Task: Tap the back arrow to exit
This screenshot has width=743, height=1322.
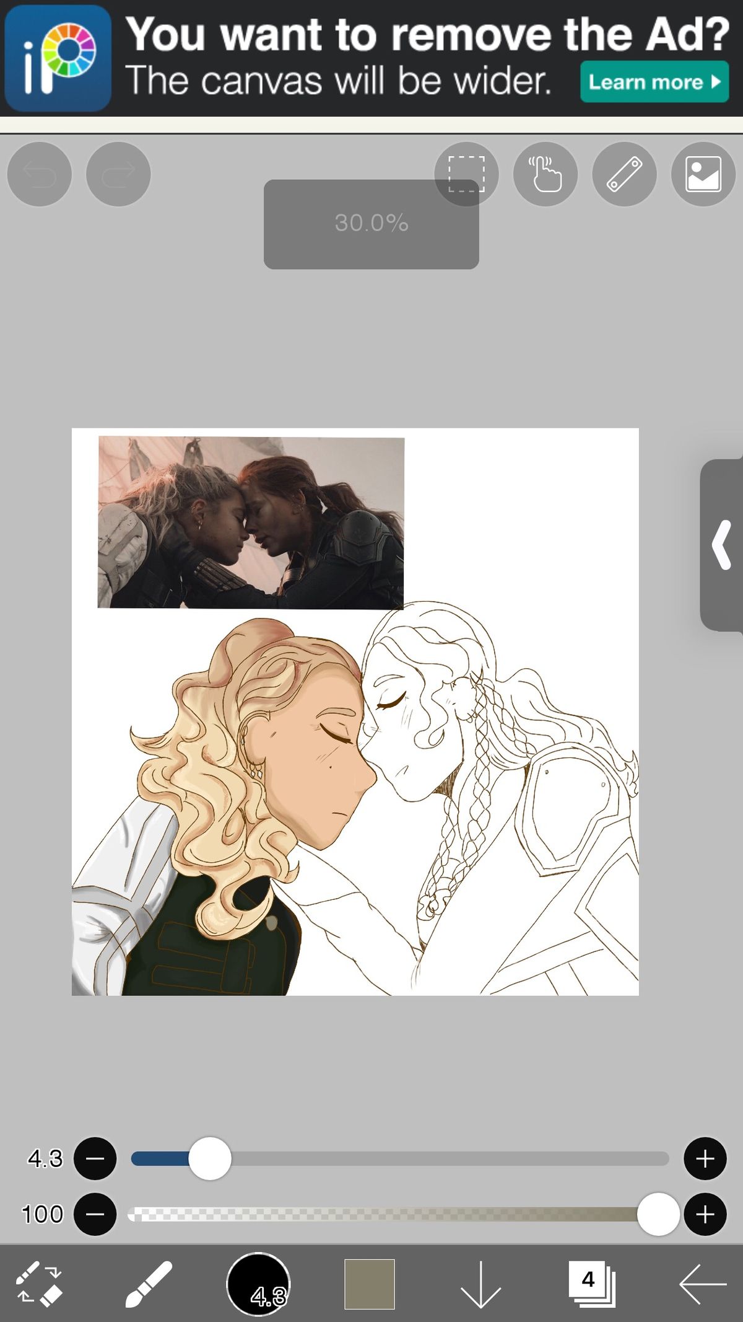Action: coord(703,1284)
